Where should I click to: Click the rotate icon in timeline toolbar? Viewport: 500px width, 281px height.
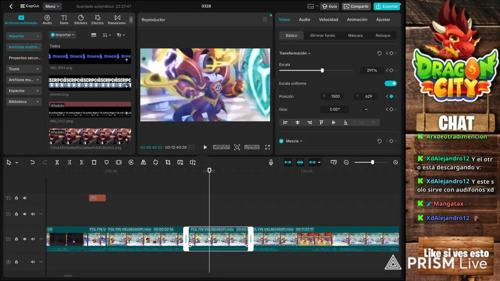pyautogui.click(x=155, y=162)
